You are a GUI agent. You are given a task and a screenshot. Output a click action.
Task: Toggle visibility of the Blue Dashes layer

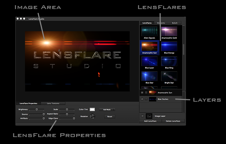click(x=142, y=99)
